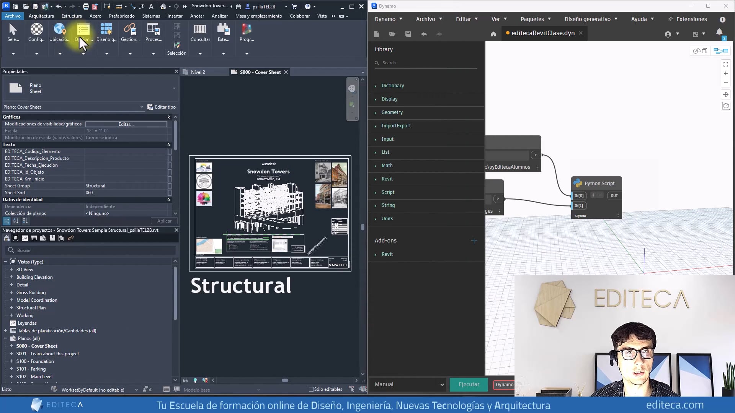Screen dimensions: 735x413
Task: Click the project browser home icon
Action: tap(7, 238)
